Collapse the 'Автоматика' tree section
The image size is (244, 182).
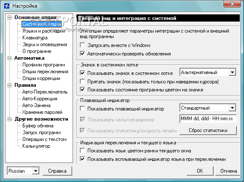point(9,58)
